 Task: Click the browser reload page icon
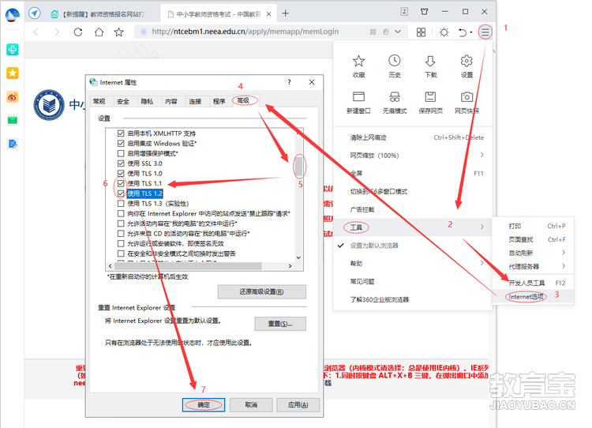click(x=78, y=32)
